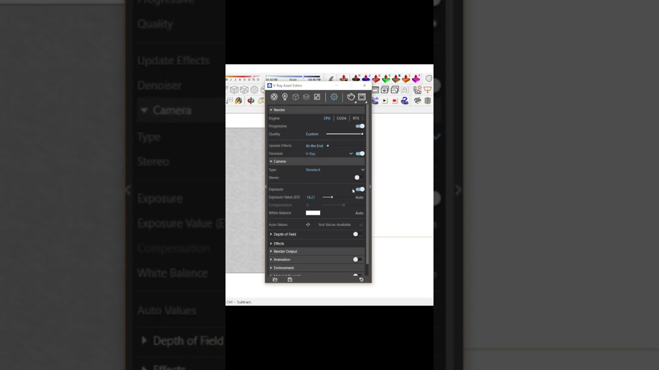659x370 pixels.
Task: Collapse the Camera section
Action: pyautogui.click(x=271, y=161)
